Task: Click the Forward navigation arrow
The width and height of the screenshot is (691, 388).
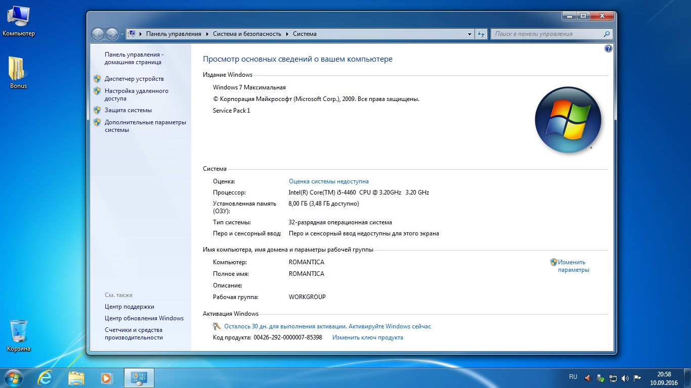Action: coord(112,34)
